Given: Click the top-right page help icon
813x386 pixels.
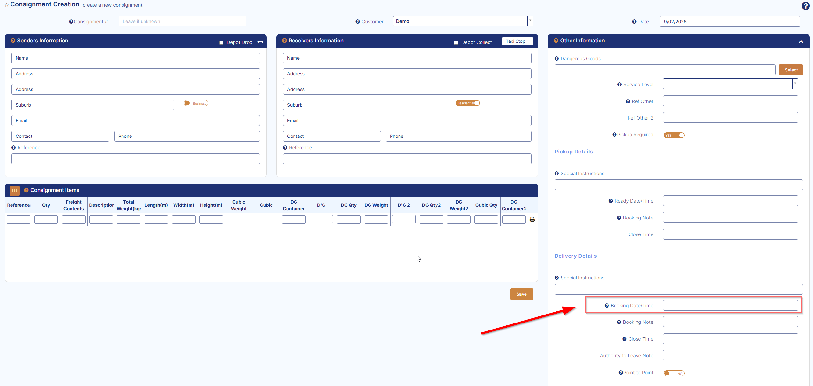Looking at the screenshot, I should tap(805, 6).
